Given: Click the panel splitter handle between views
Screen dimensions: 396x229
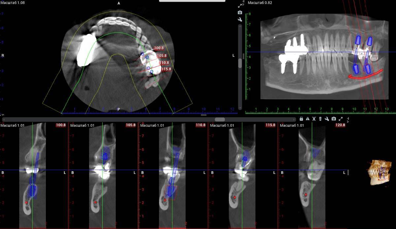Looking at the screenshot, I should tap(204, 115).
